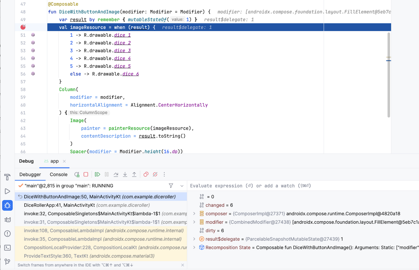Select the app debug session tab
Screen dimensions: 419x270
54,161
